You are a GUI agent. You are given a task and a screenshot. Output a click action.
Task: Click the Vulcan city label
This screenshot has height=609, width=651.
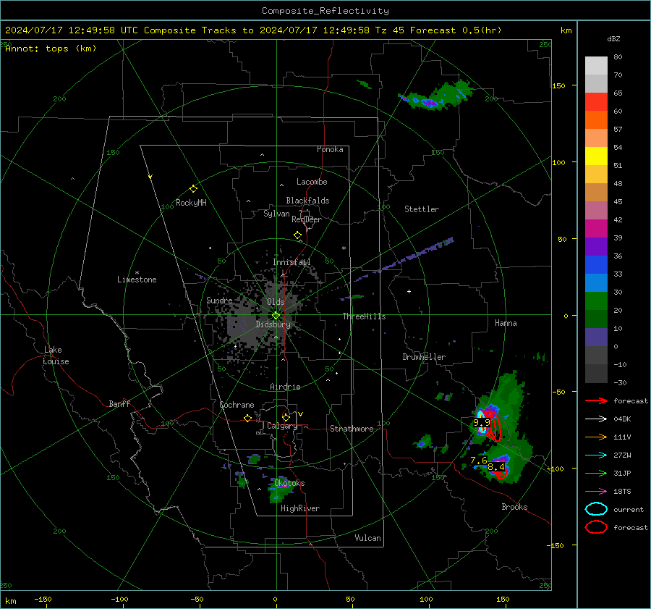tap(368, 538)
